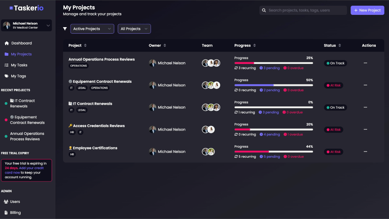Open My Tasks list icon
The width and height of the screenshot is (389, 219).
[x=7, y=65]
